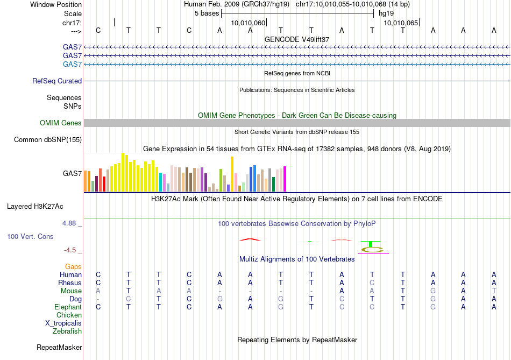The height and width of the screenshot is (360, 511).
Task: Click the first dark-blue GAS7 transcript label
Action: point(72,47)
